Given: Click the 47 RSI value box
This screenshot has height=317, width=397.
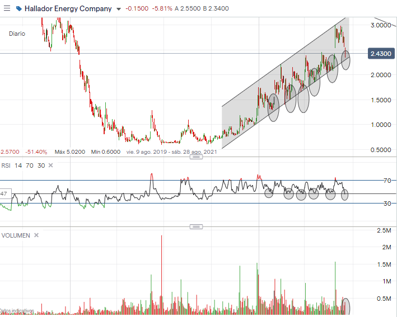Looking at the screenshot, I should coord(6,193).
